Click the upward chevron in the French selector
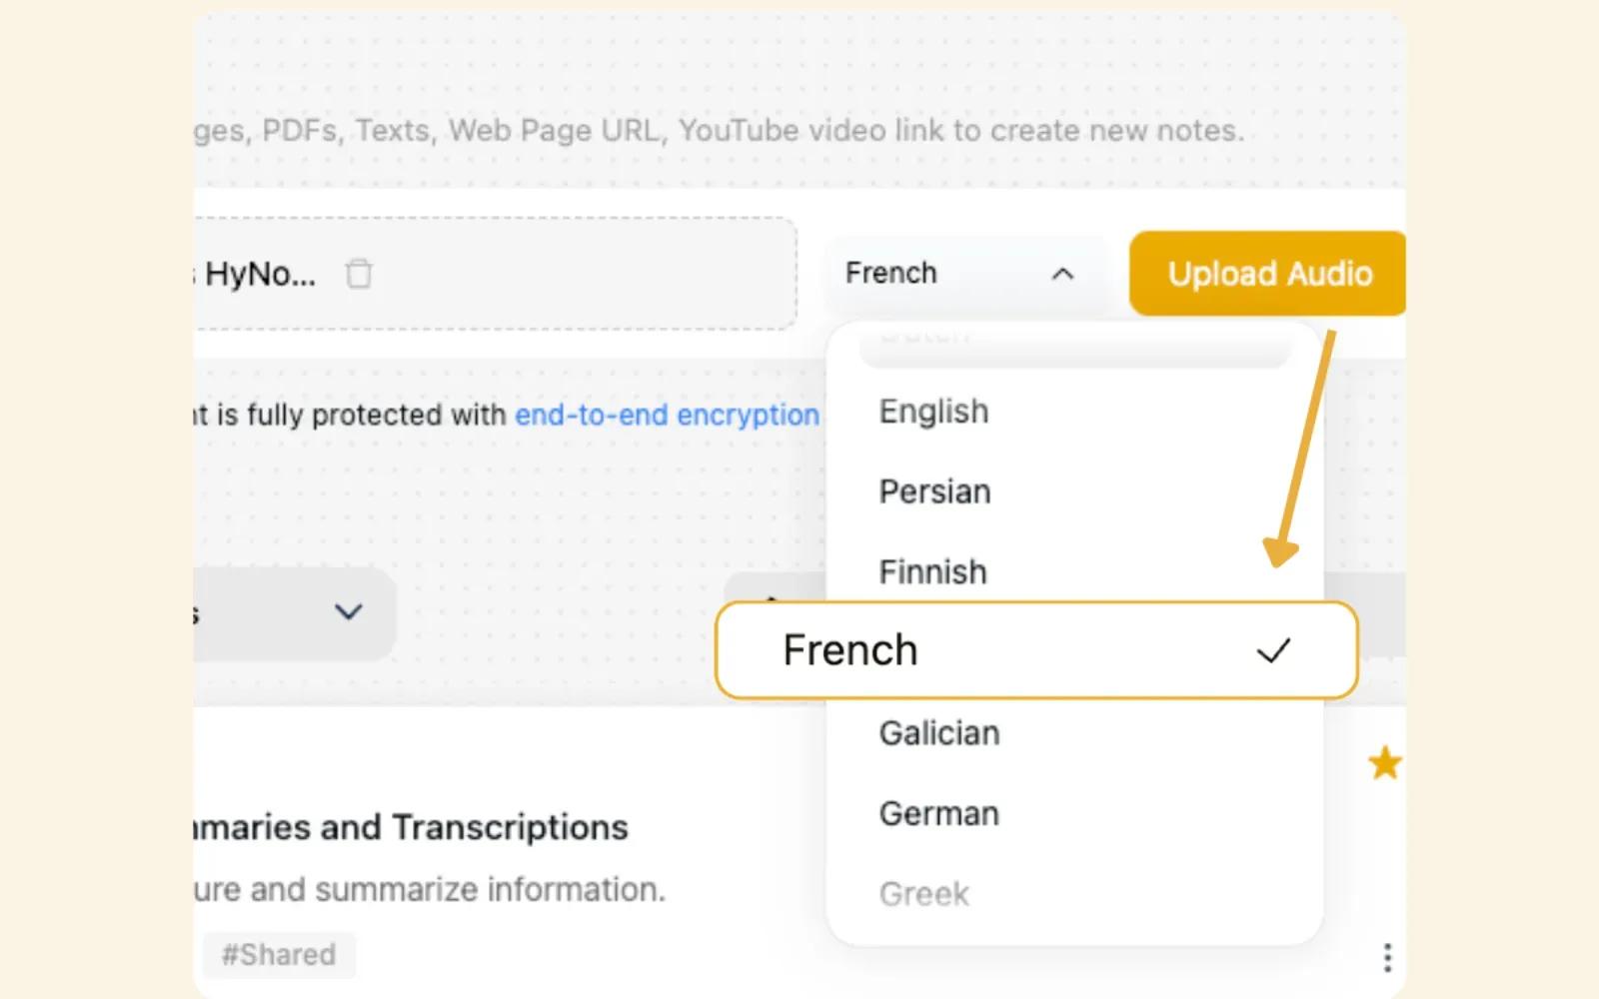 (1062, 273)
